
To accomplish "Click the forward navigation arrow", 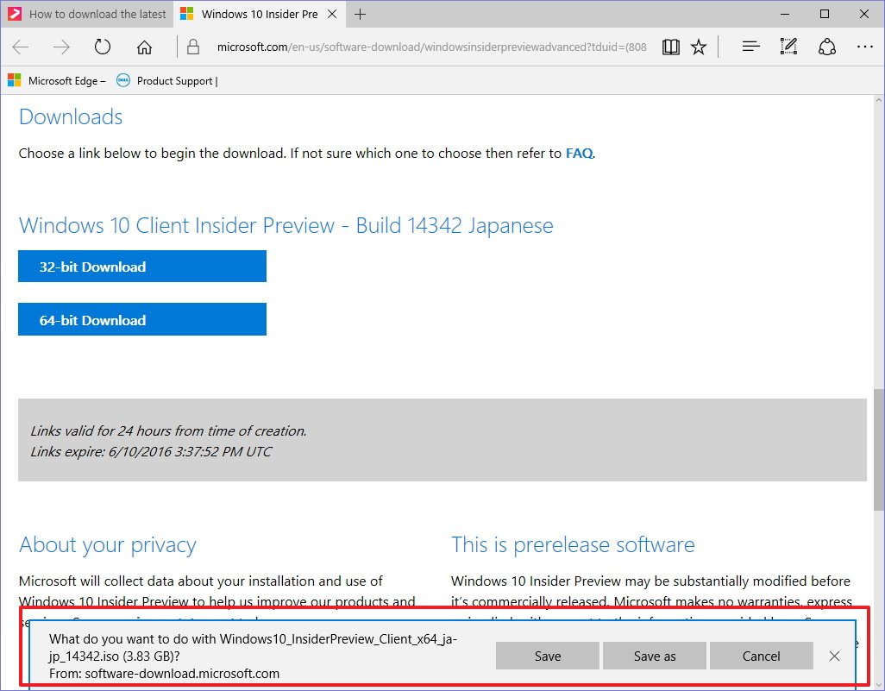I will pos(61,47).
